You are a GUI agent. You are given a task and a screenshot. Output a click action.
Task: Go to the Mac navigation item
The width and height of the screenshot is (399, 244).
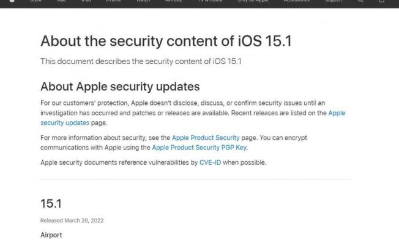pyautogui.click(x=62, y=1)
